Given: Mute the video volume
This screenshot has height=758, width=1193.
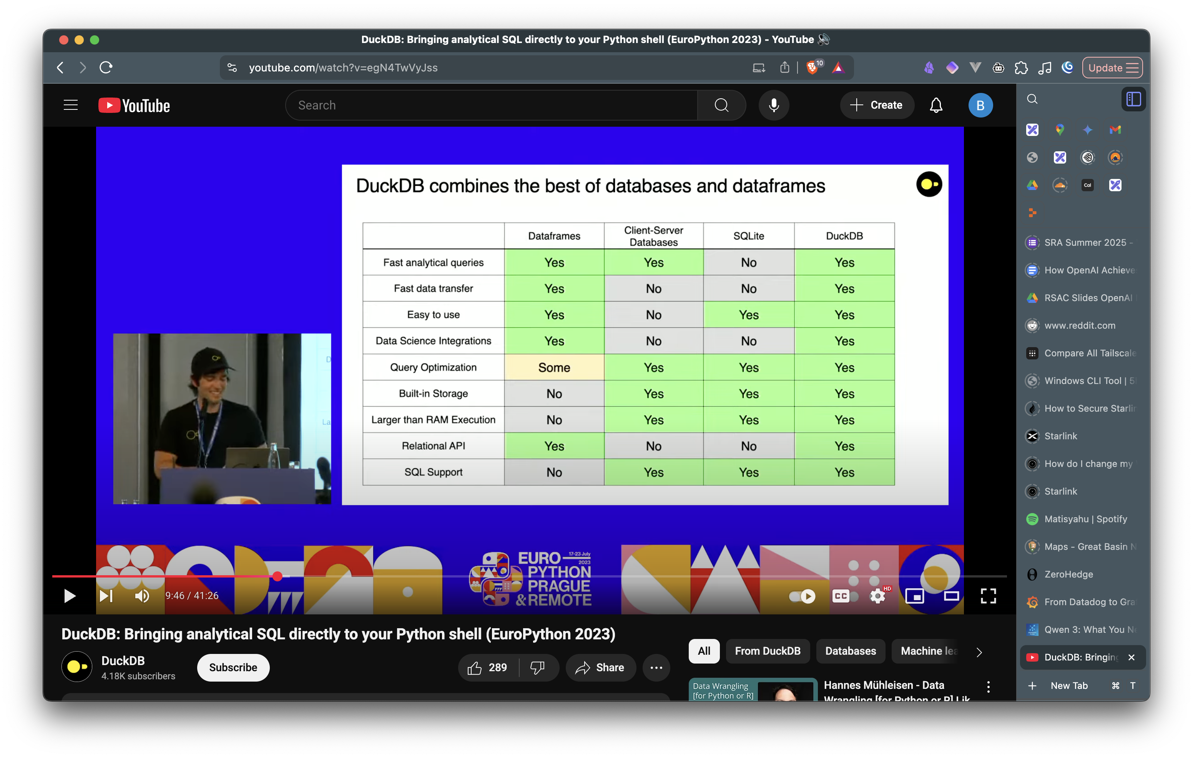Looking at the screenshot, I should pos(142,596).
